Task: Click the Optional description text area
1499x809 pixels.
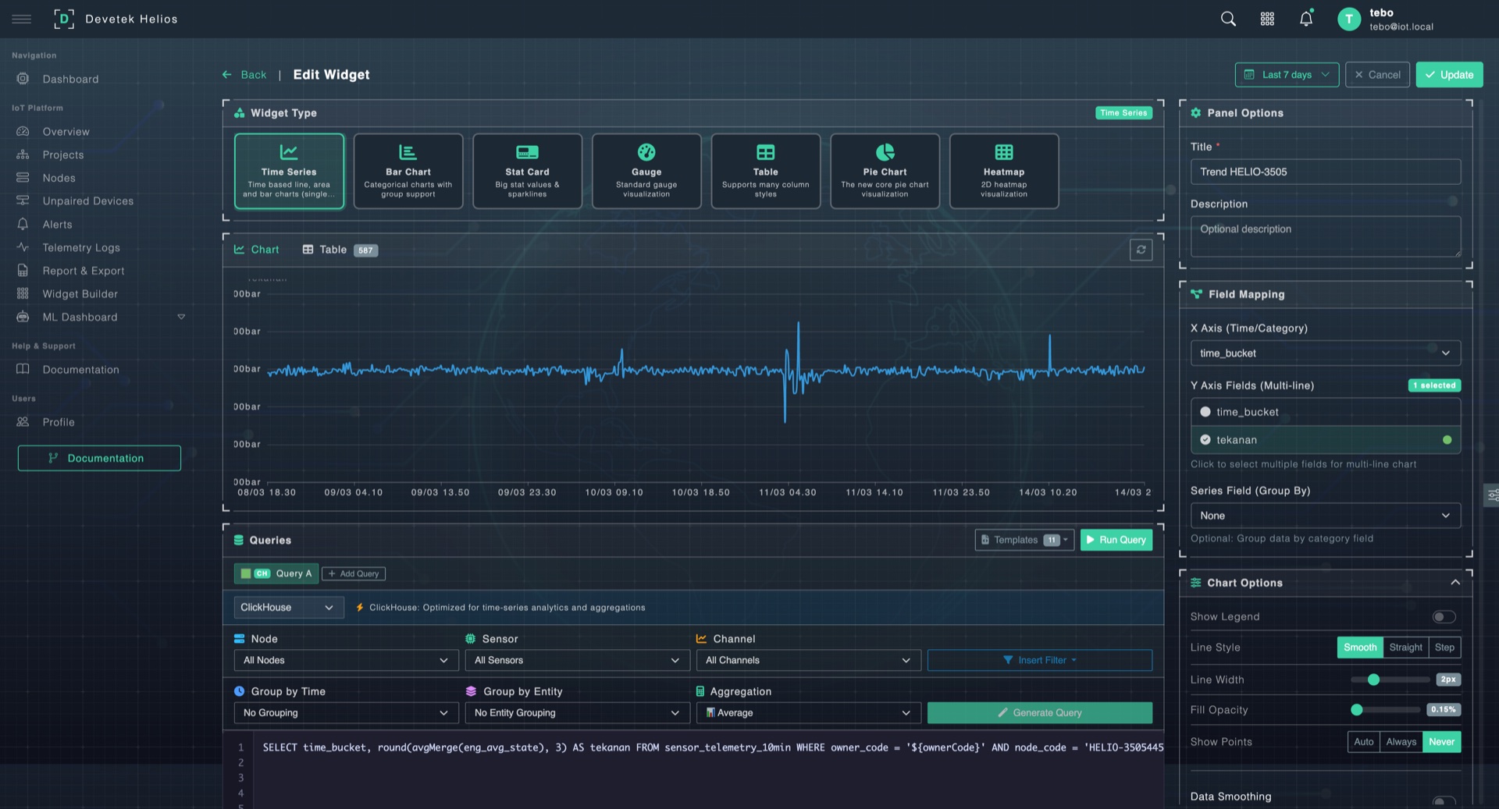Action: click(x=1325, y=236)
